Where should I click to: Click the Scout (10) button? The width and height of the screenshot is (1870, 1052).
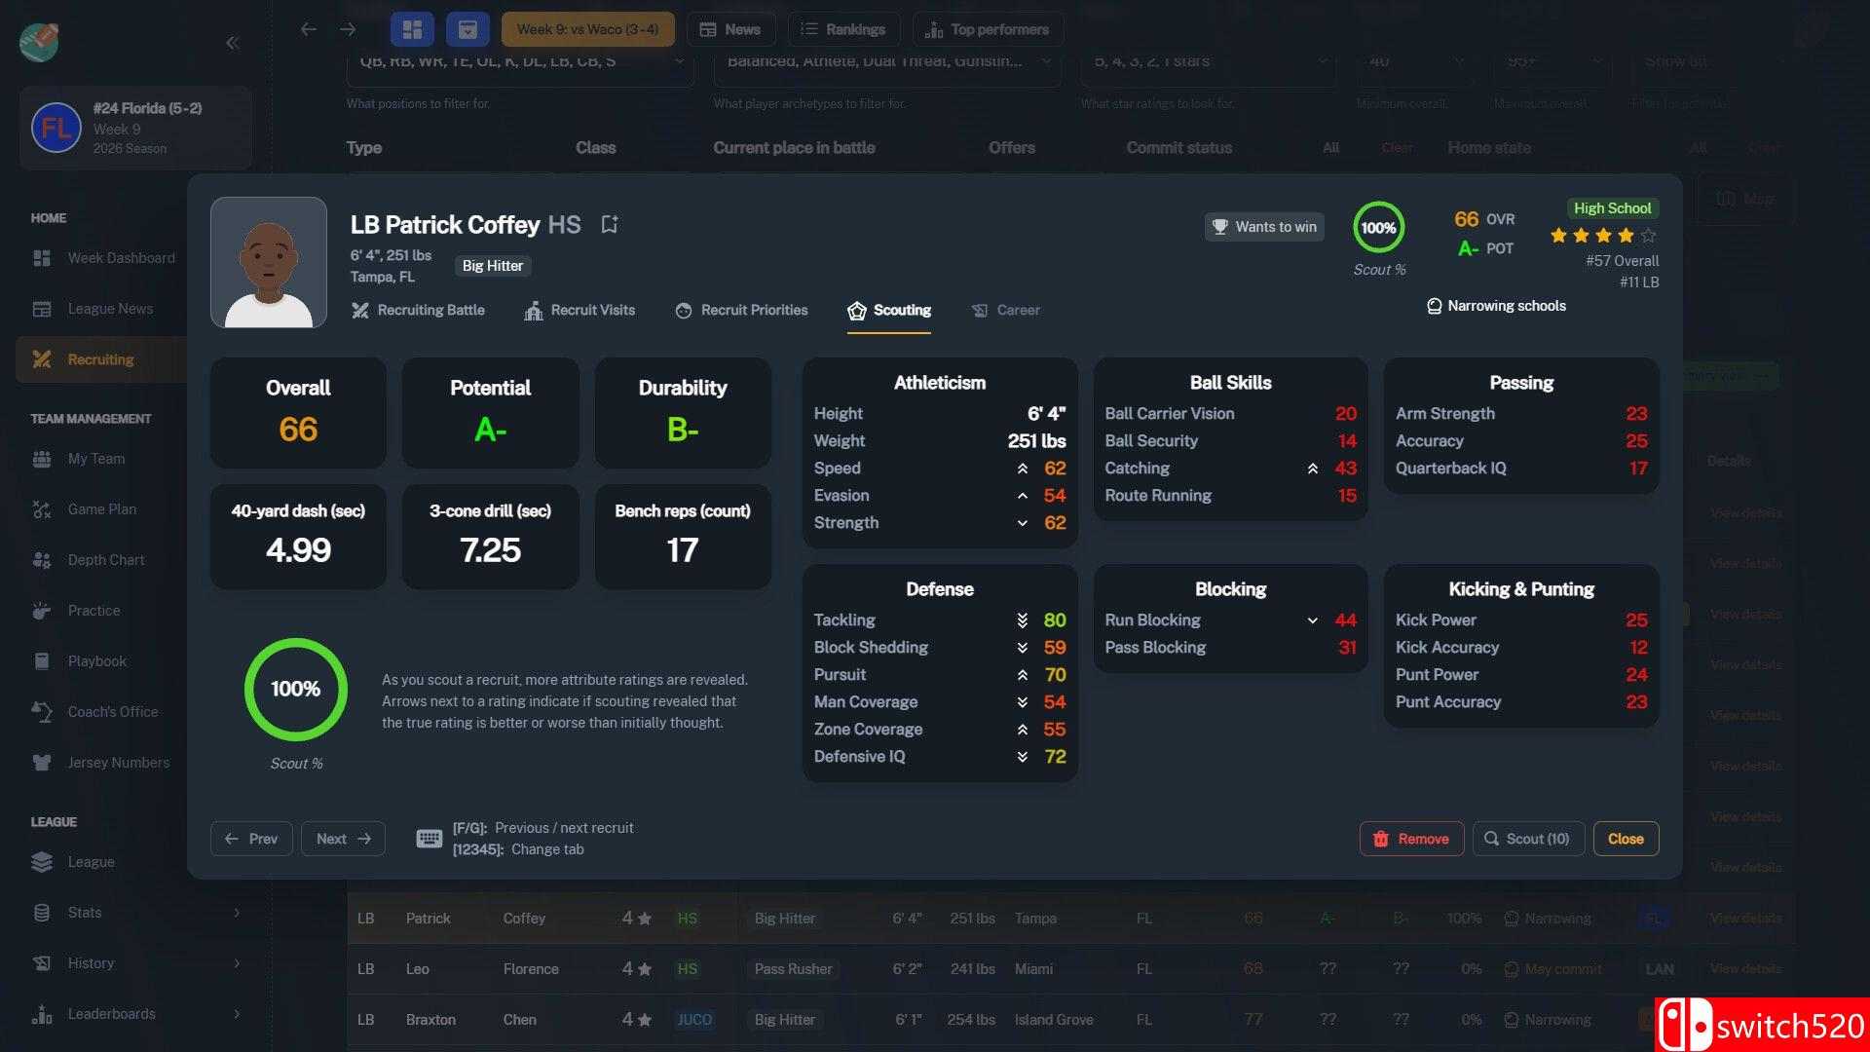tap(1527, 839)
